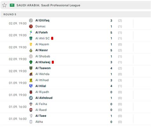Image resolution: width=151 pixels, height=127 pixels.
Task: Open the Al Akhdoud team name link
Action: [x=44, y=98]
